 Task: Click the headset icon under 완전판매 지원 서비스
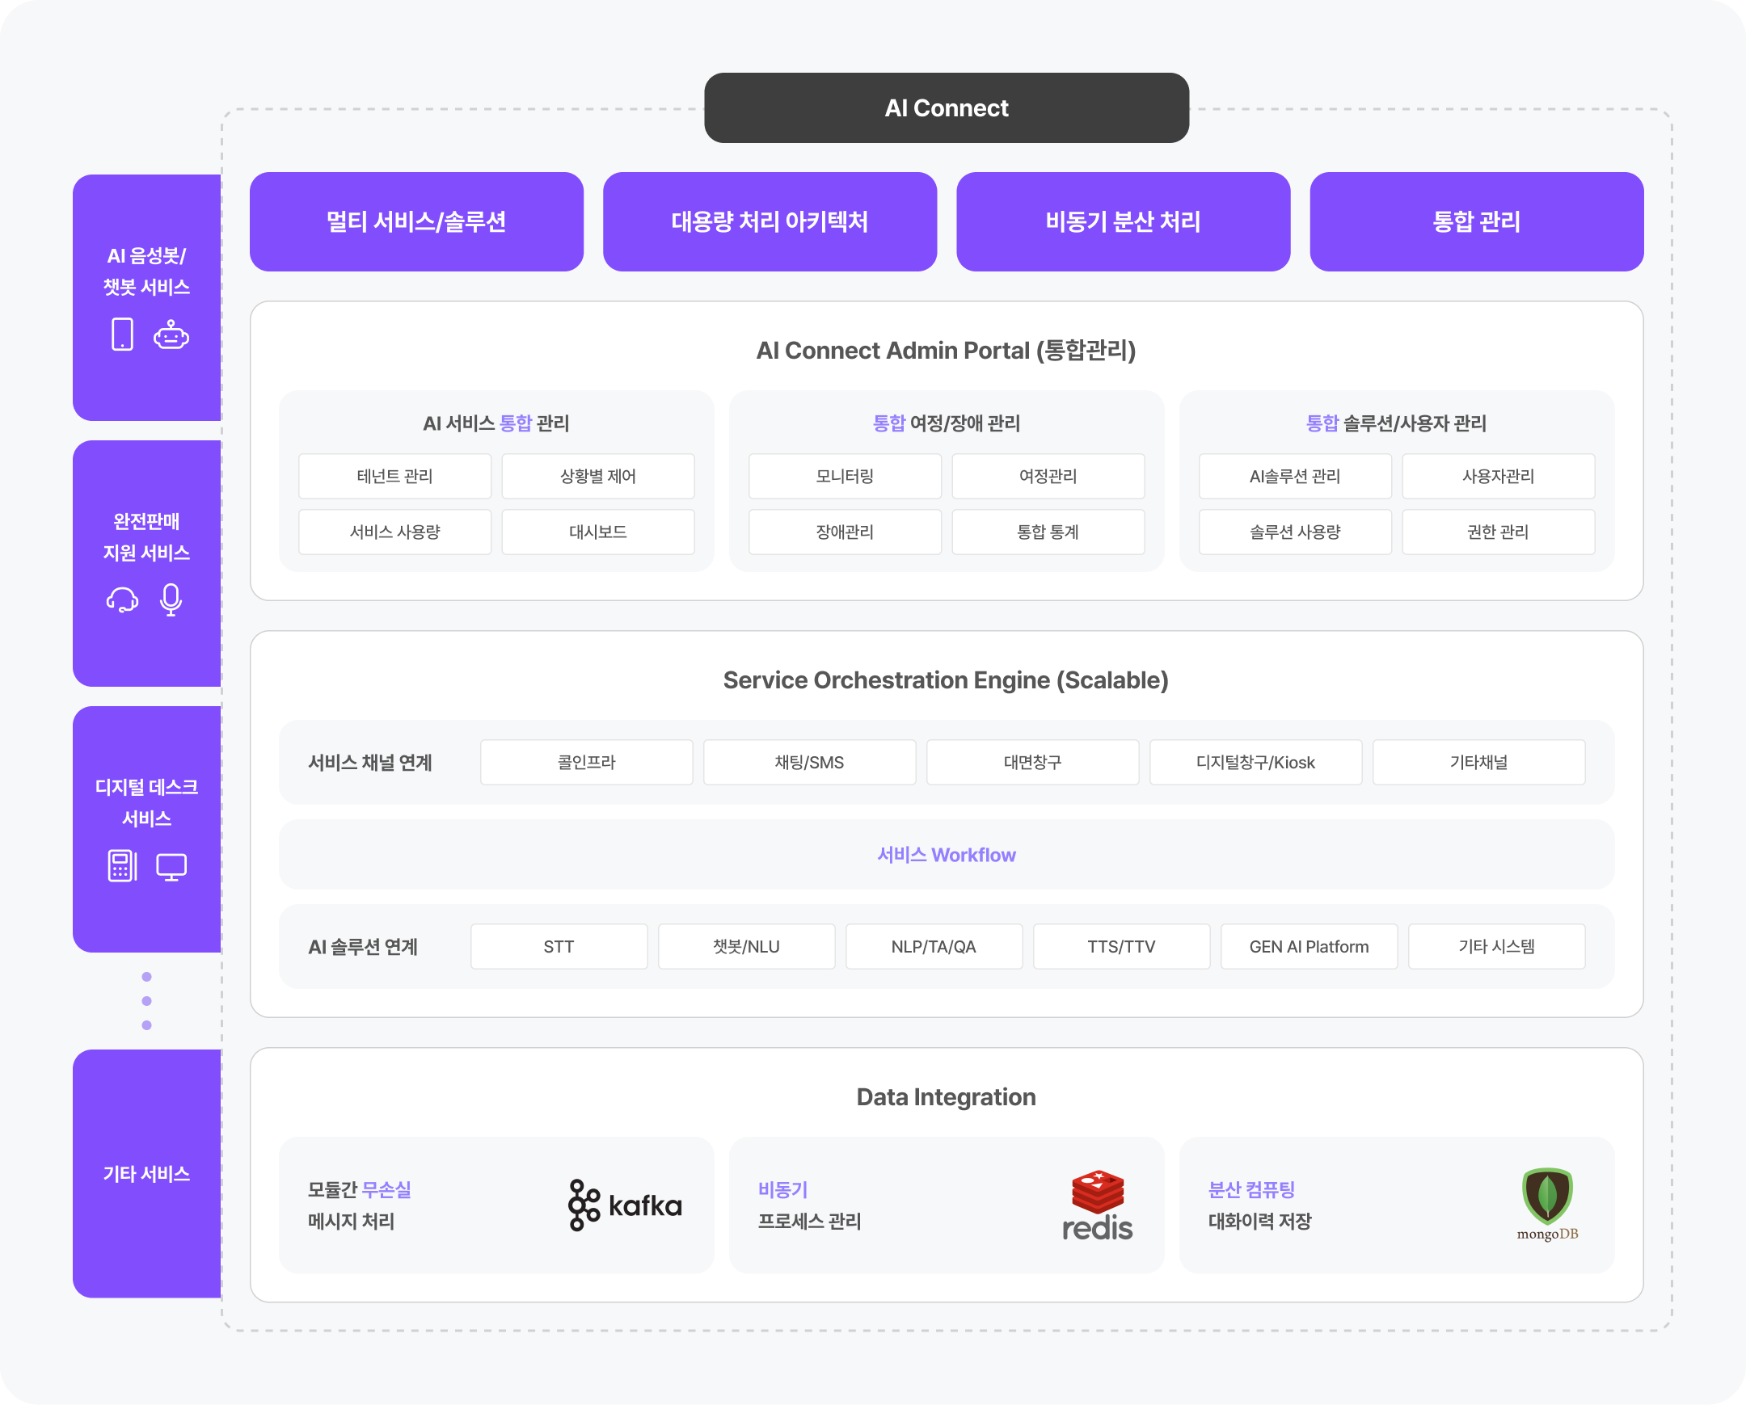[122, 599]
